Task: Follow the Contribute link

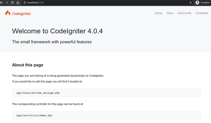Action: (202, 13)
